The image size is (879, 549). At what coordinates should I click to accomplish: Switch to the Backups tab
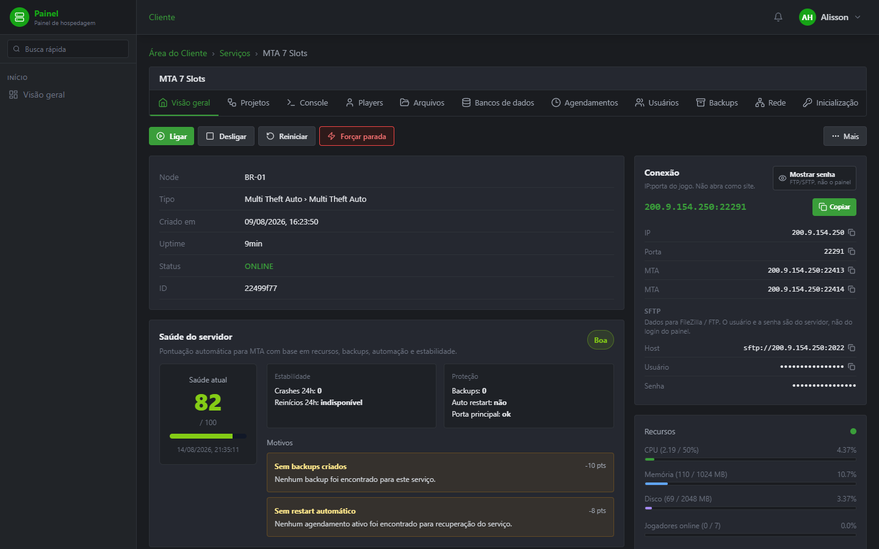[717, 102]
